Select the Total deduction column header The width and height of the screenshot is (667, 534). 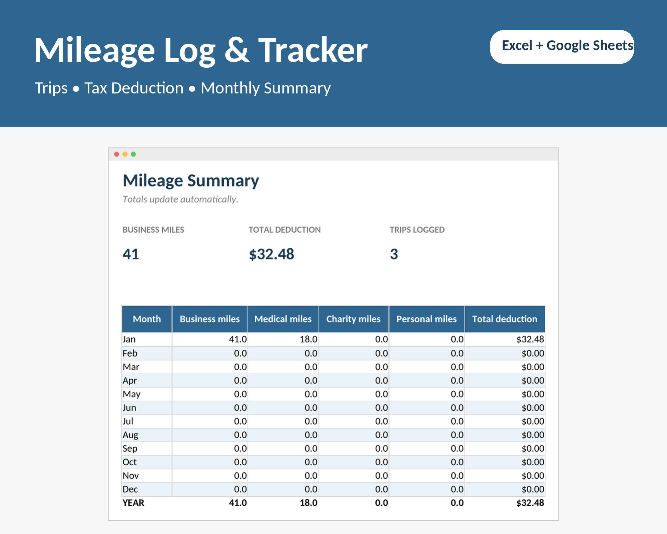[x=505, y=319]
